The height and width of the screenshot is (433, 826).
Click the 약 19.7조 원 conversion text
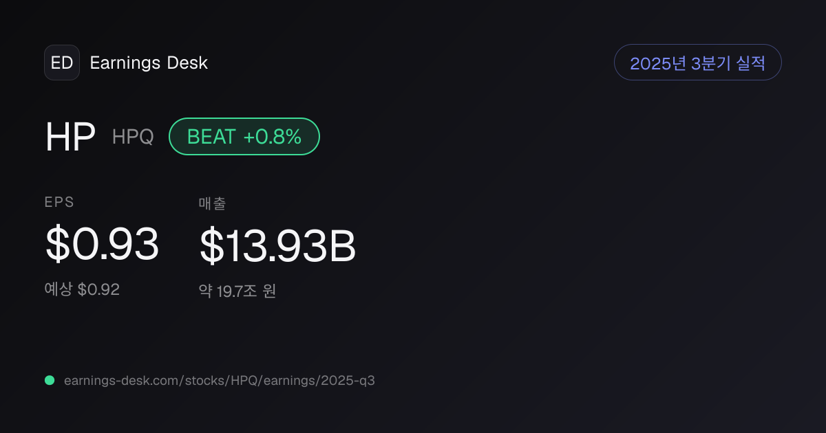[x=237, y=291]
